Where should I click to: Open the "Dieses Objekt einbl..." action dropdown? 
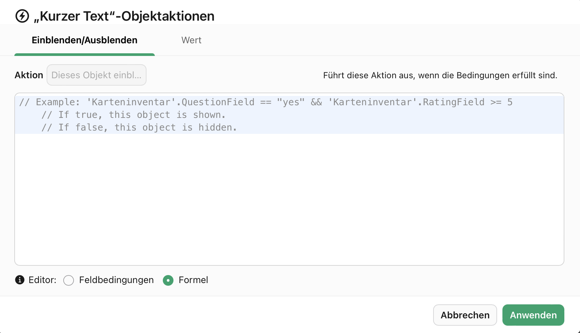[x=97, y=75]
